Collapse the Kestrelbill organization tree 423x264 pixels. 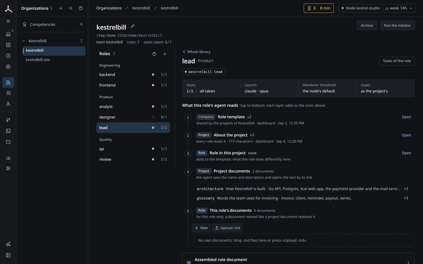pos(24,41)
